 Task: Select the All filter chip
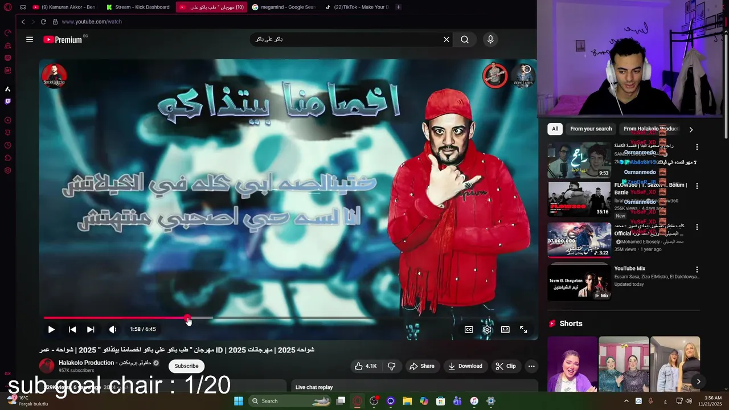pos(555,129)
